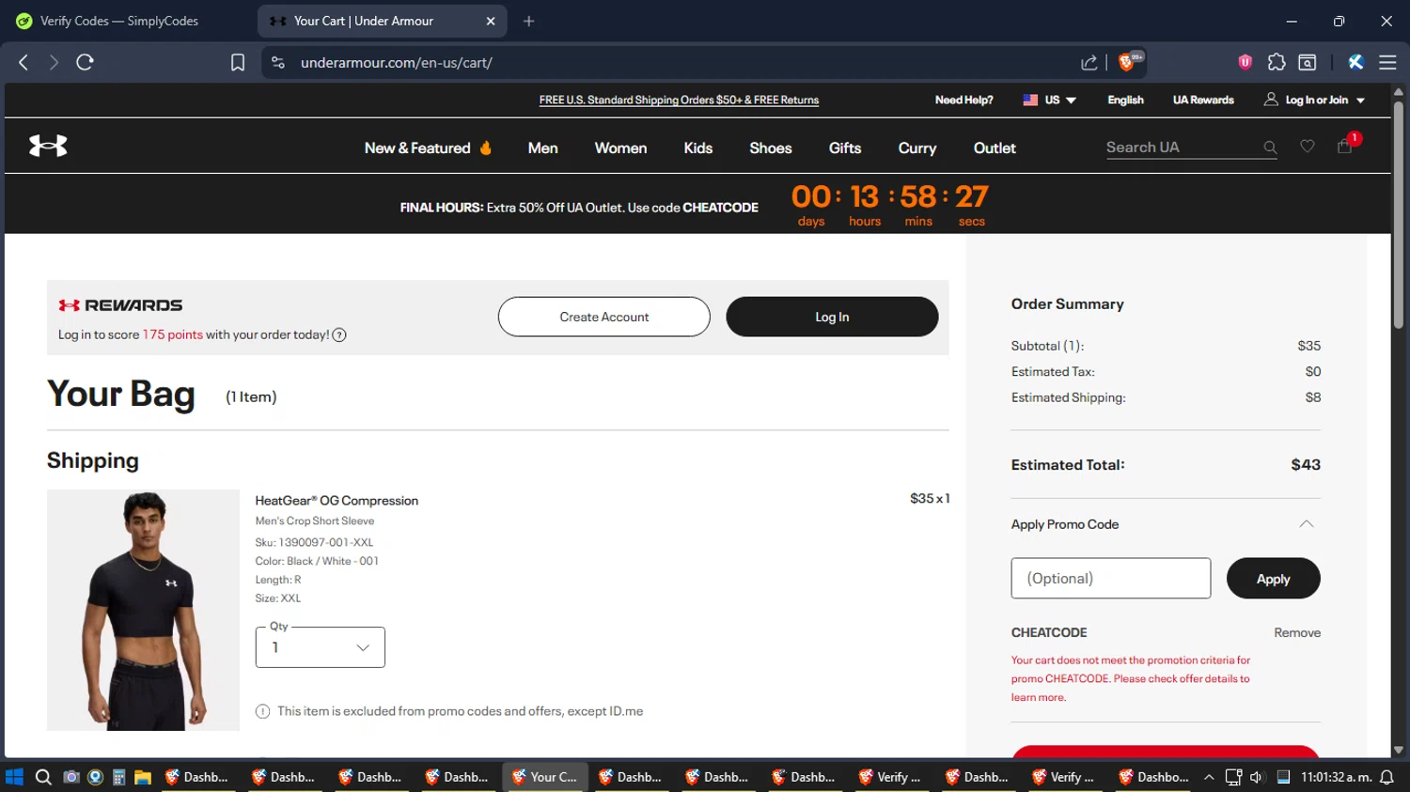Viewport: 1410px width, 792px height.
Task: Click Need Help? link
Action: (963, 100)
